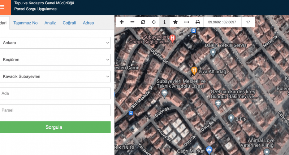Click the Animal Love Veteriner pin

click(x=267, y=152)
